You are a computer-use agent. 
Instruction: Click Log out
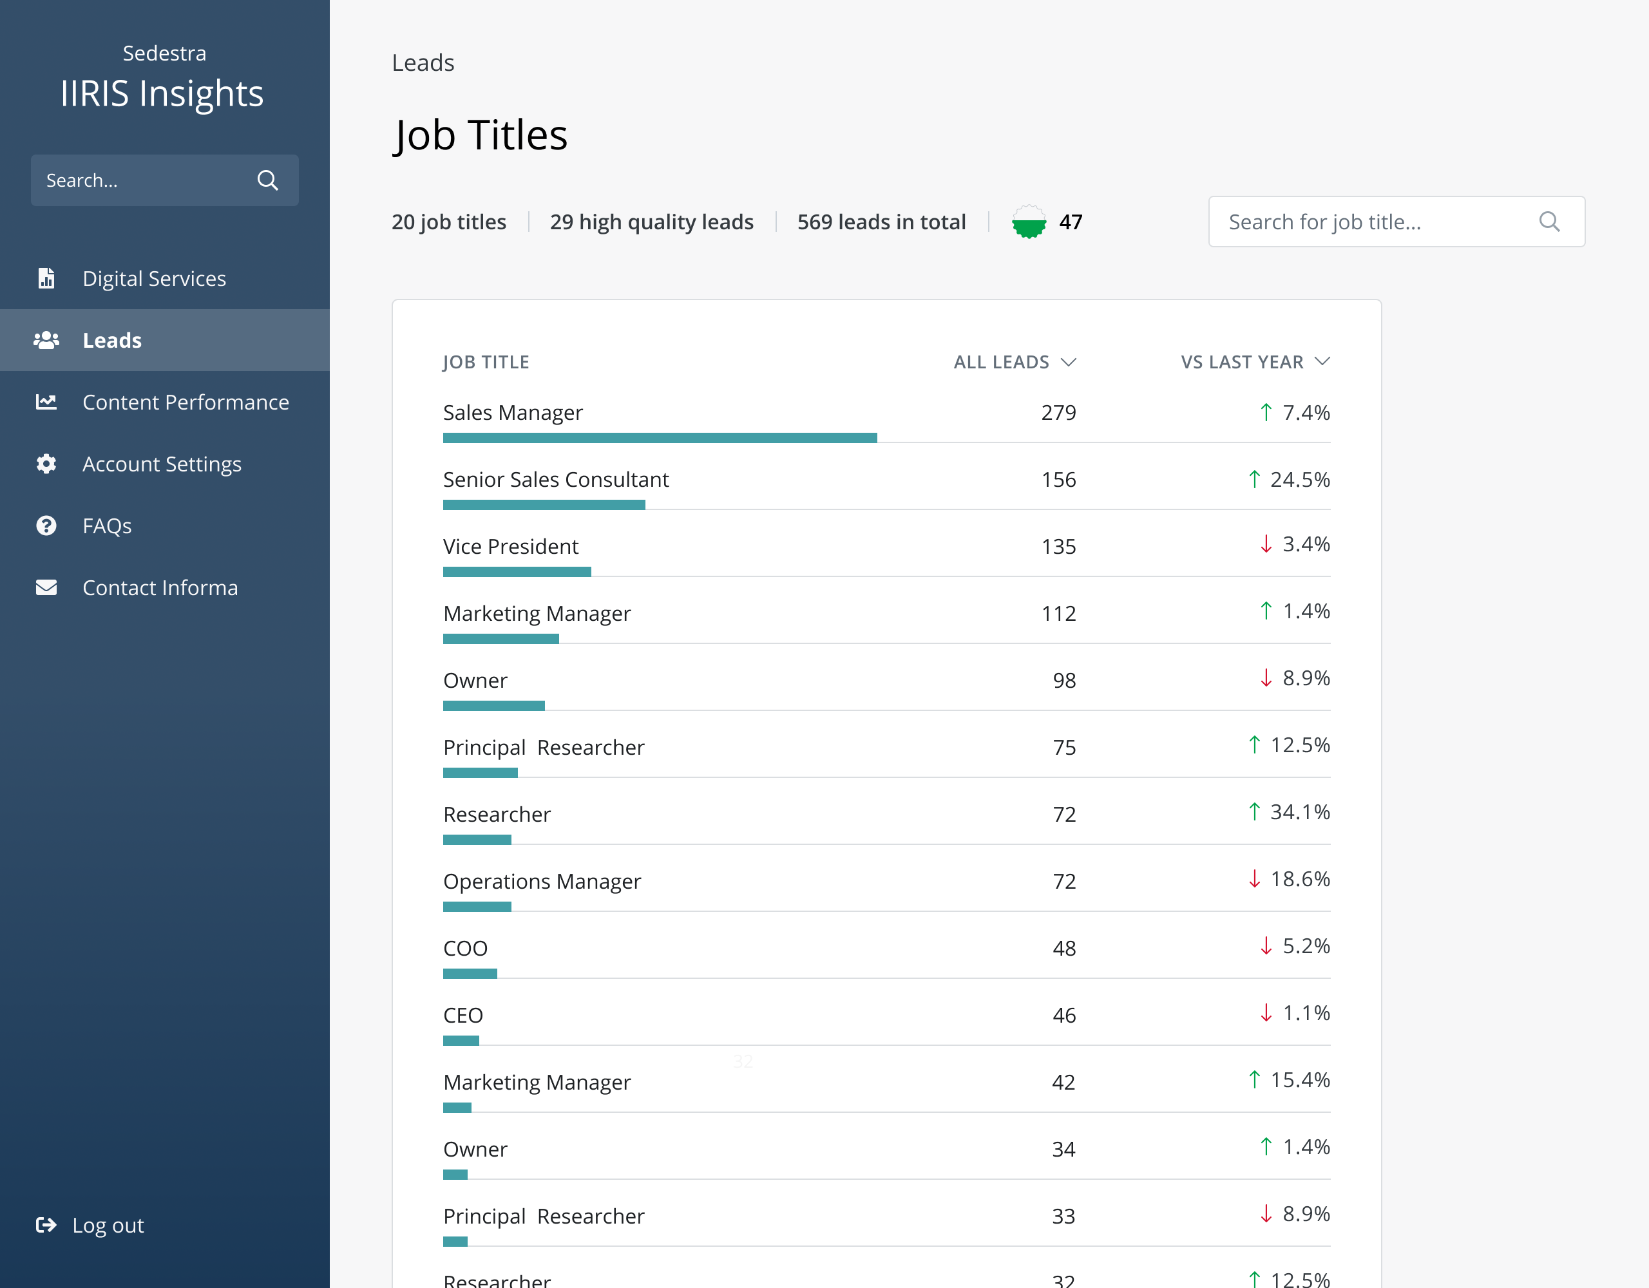point(91,1225)
